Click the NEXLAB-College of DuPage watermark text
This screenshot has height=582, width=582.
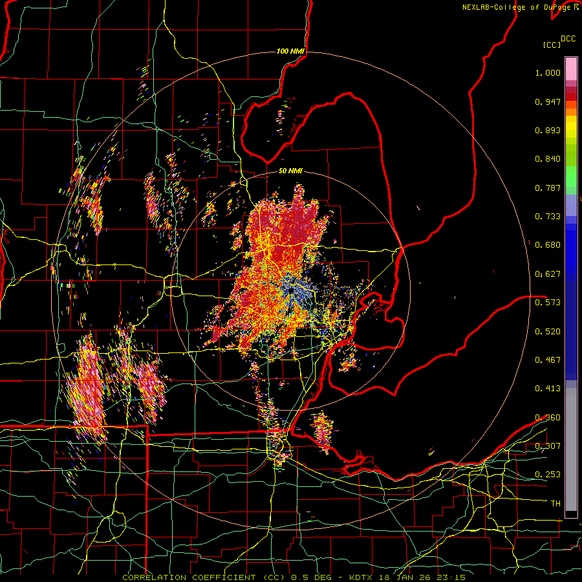point(521,7)
